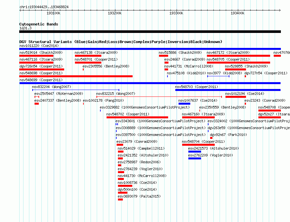Click the DGV Structural Variants track title
This screenshot has height=222, width=290.
(x=121, y=42)
